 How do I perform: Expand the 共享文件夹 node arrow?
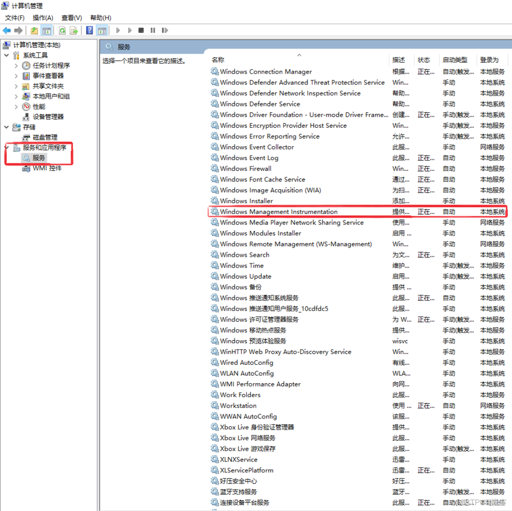[x=16, y=86]
